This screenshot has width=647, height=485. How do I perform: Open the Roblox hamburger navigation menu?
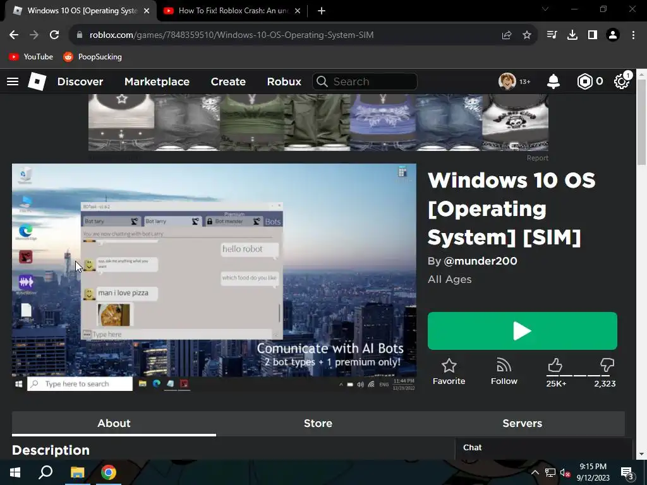13,81
